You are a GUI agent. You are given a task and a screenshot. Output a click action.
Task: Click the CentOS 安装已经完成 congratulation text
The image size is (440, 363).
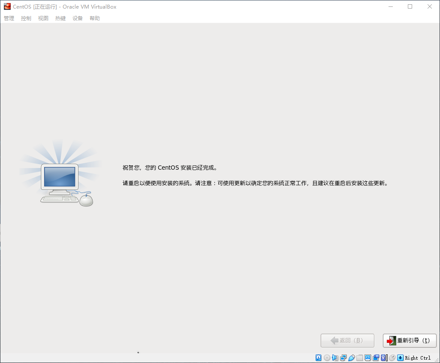[x=170, y=168]
